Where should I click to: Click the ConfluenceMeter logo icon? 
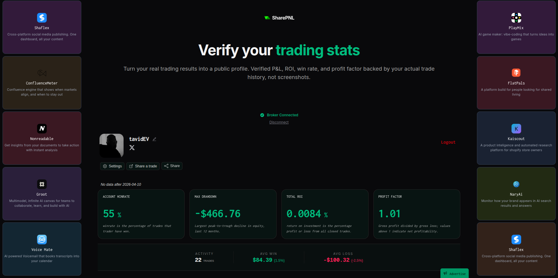coord(42,73)
